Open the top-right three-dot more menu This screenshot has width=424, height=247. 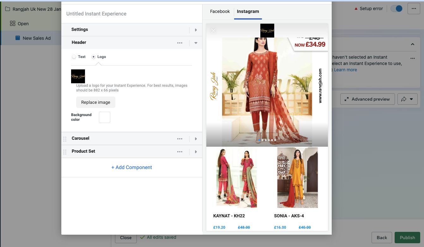point(414,9)
